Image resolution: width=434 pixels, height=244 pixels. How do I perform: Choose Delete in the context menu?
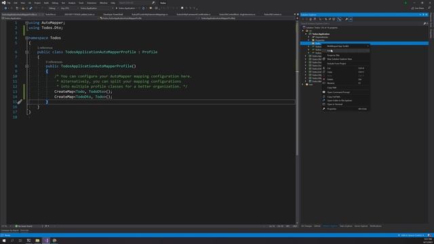coord(345,79)
